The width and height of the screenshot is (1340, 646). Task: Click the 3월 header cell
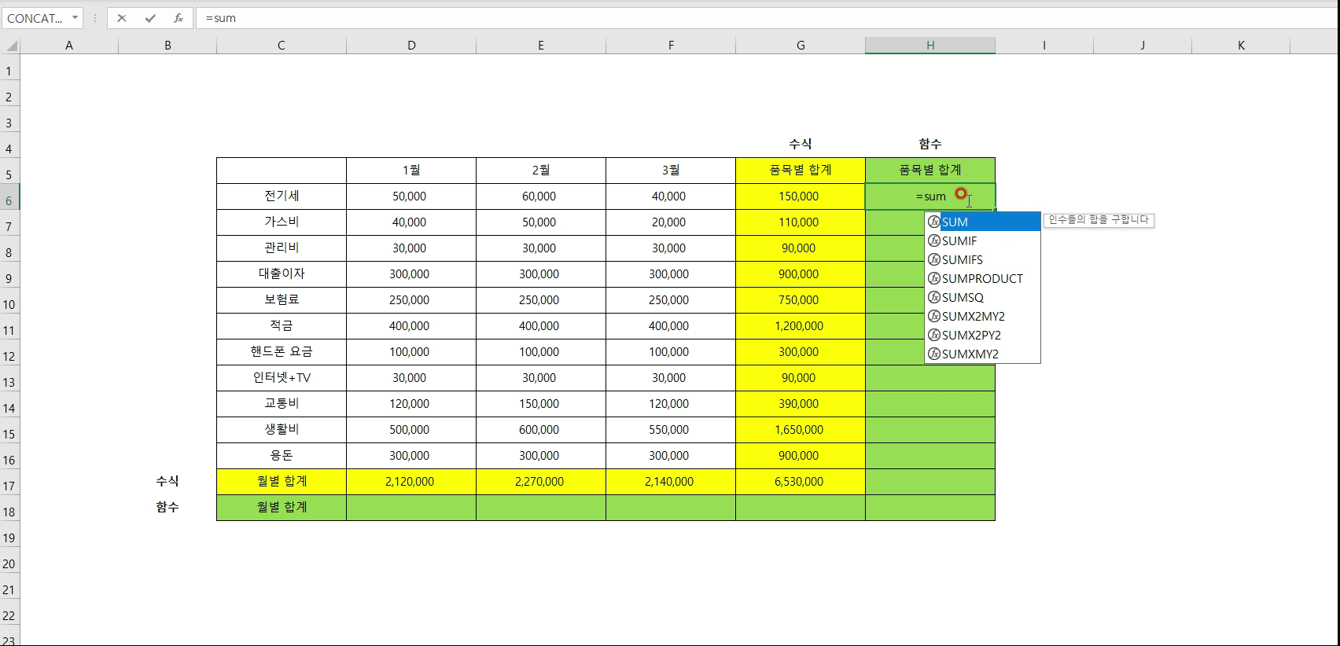coord(671,171)
